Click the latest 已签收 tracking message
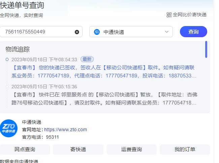The height and width of the screenshot is (163, 219). (104, 72)
